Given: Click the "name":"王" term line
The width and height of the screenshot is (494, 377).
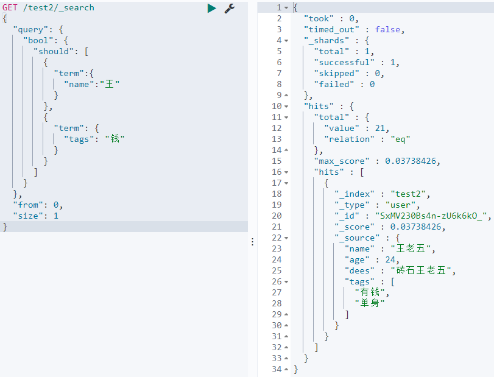Looking at the screenshot, I should click(92, 85).
